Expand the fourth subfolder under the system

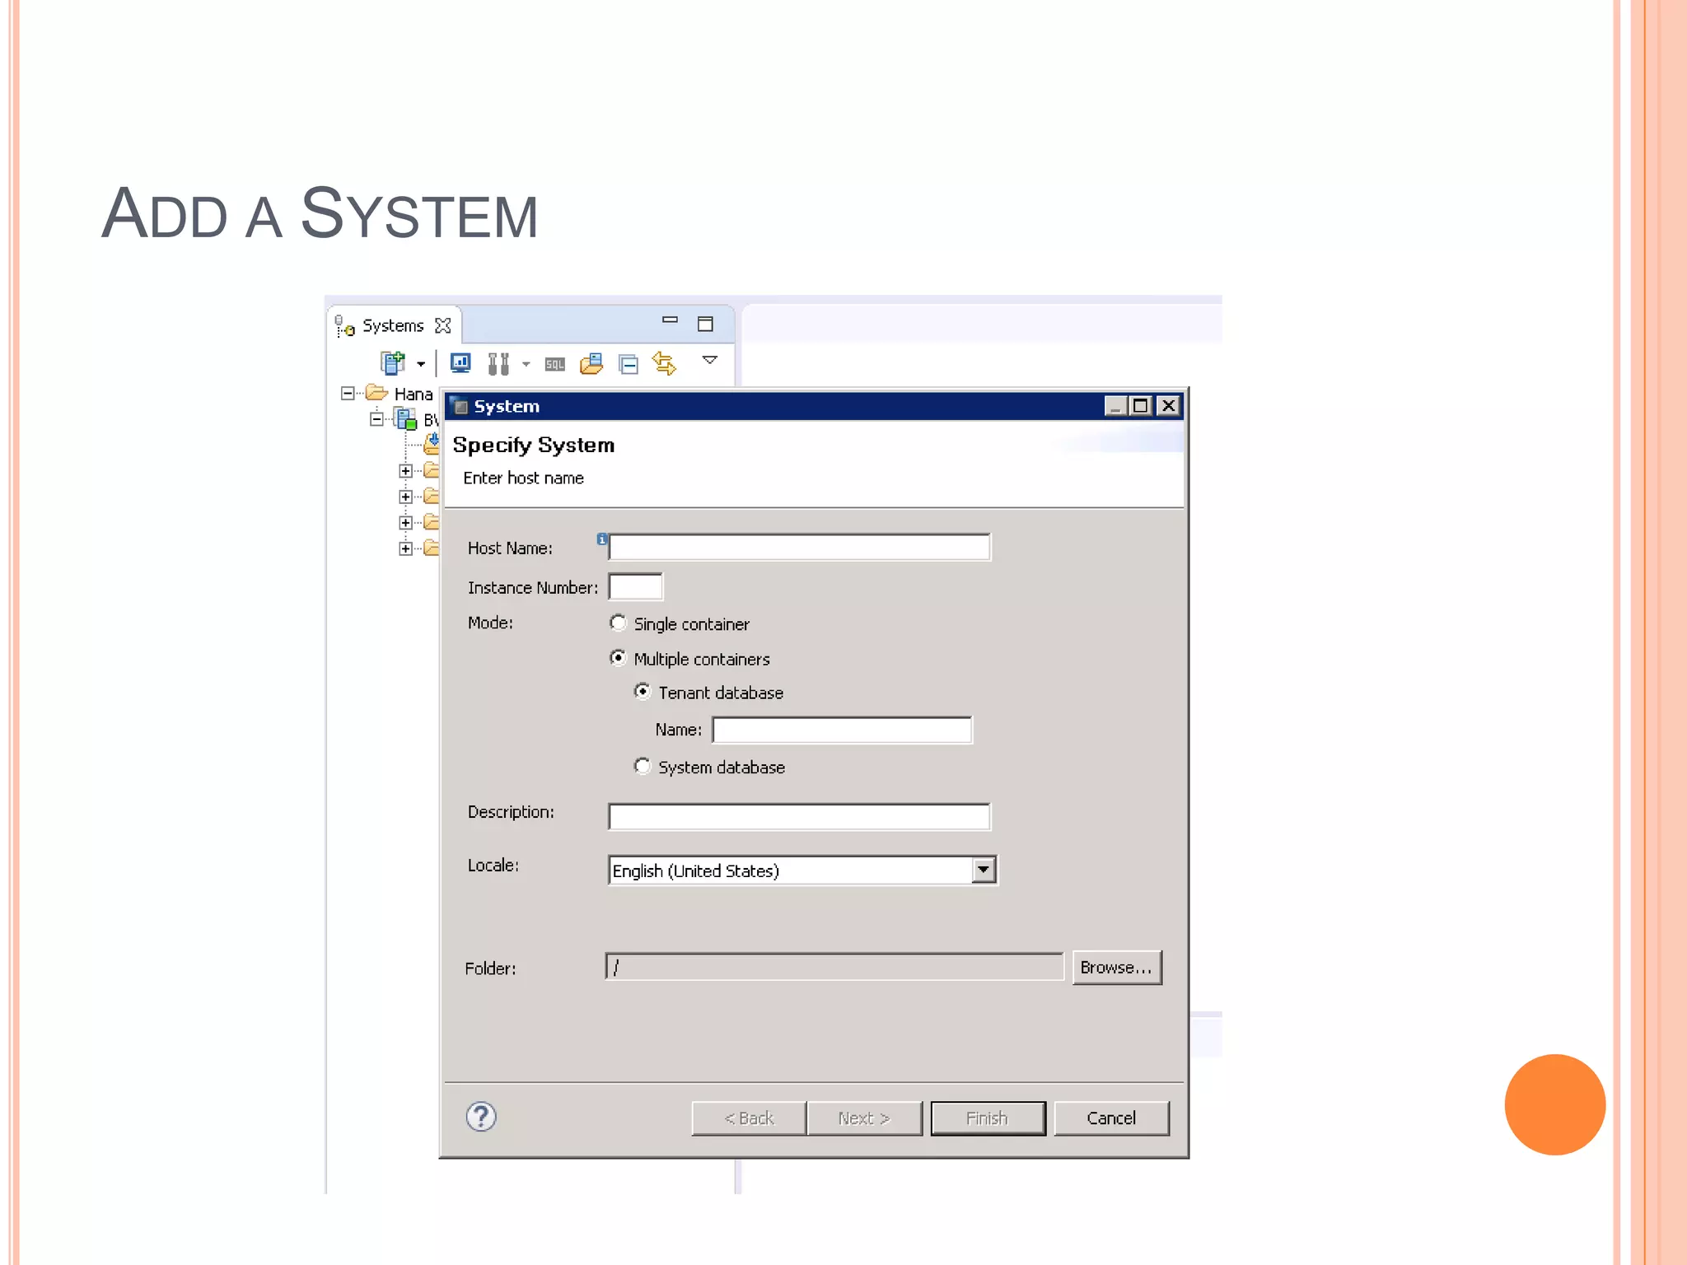(405, 548)
